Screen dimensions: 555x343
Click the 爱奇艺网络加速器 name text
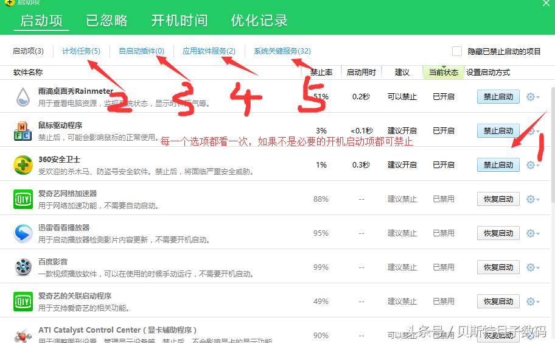[68, 194]
